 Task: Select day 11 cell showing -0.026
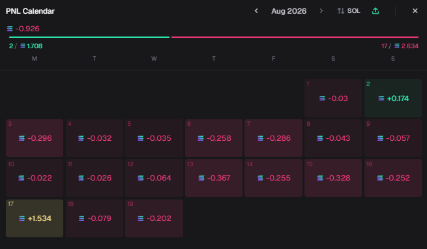(95, 178)
